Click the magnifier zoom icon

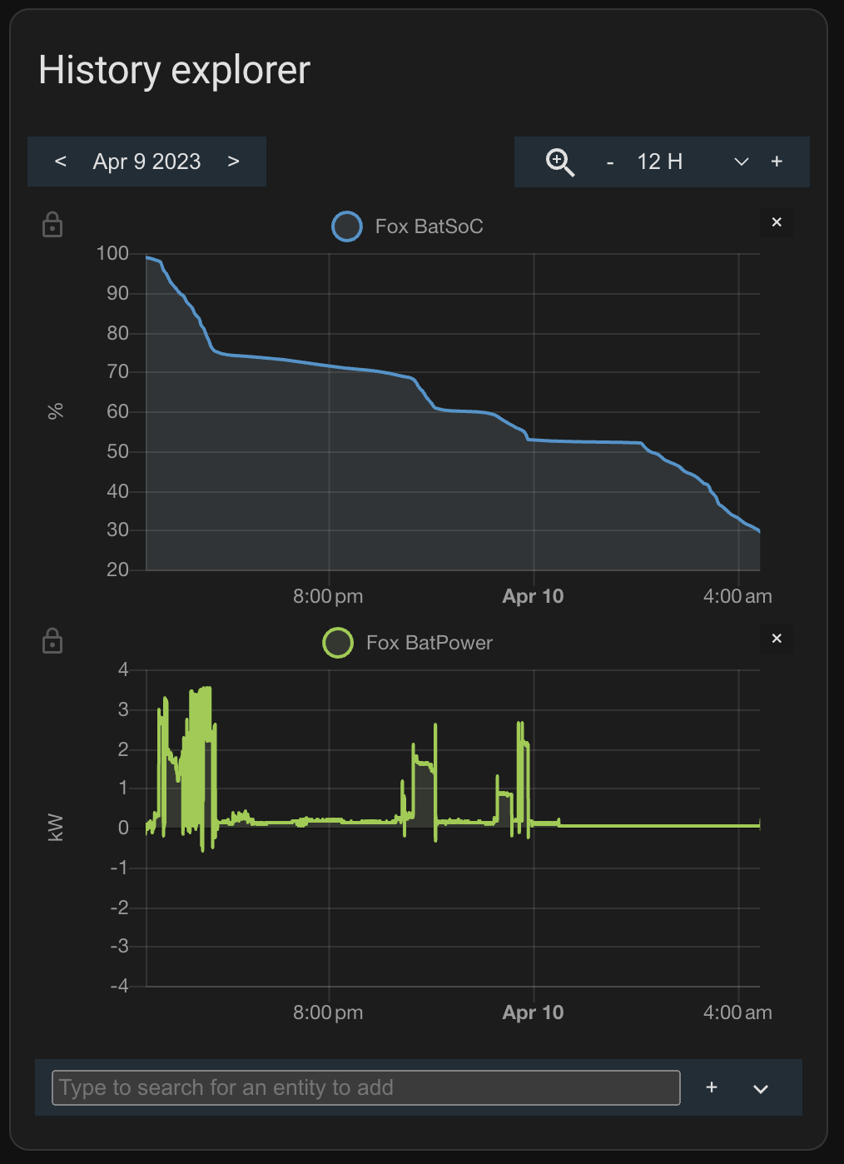click(x=559, y=162)
